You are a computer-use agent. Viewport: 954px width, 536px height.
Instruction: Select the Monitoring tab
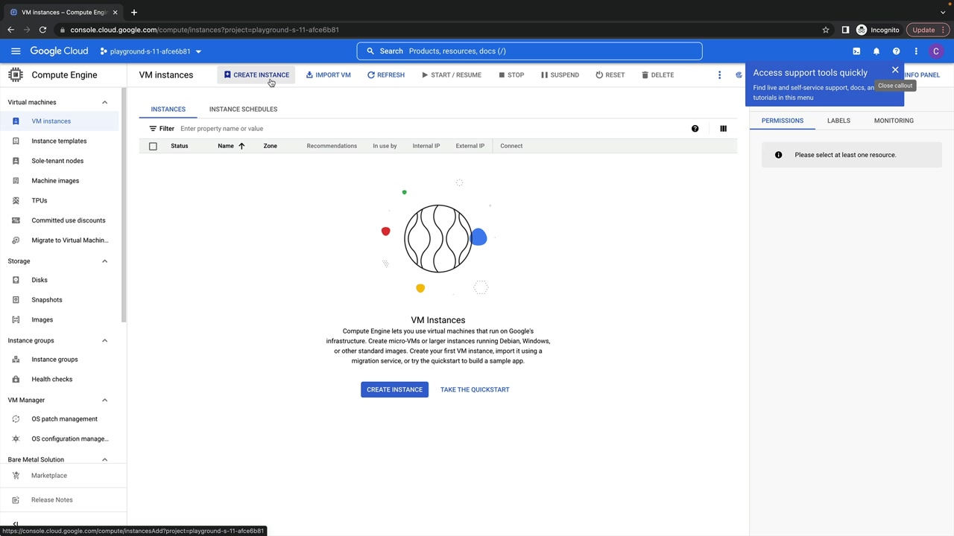(x=894, y=121)
